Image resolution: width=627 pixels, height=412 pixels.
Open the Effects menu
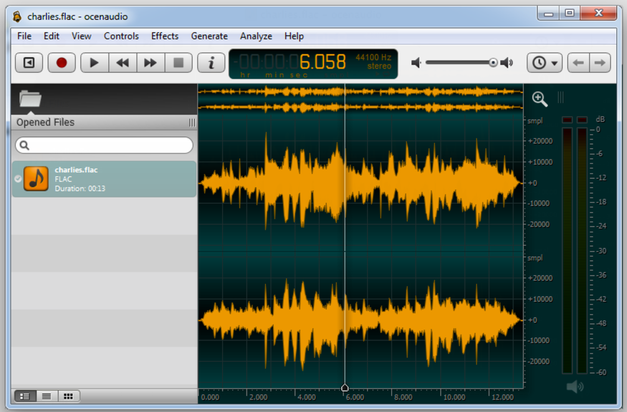165,36
